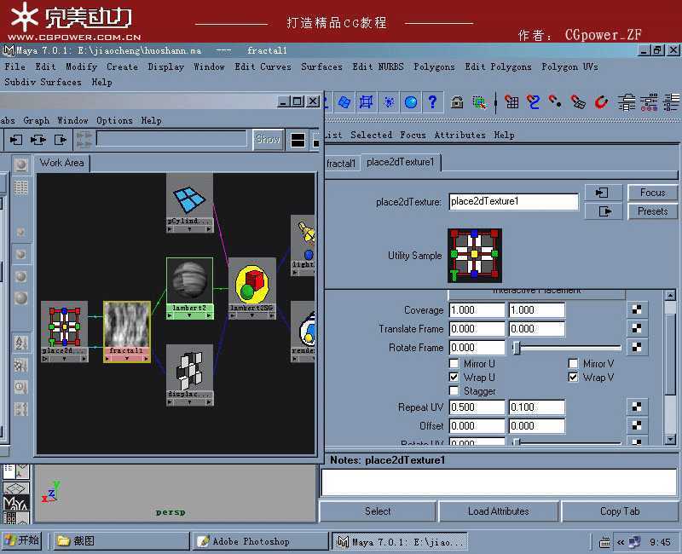Click the Repeat UV first value field

click(477, 407)
